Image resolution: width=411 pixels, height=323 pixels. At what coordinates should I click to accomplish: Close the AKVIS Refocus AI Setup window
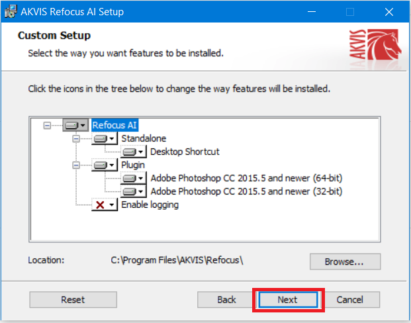(389, 11)
